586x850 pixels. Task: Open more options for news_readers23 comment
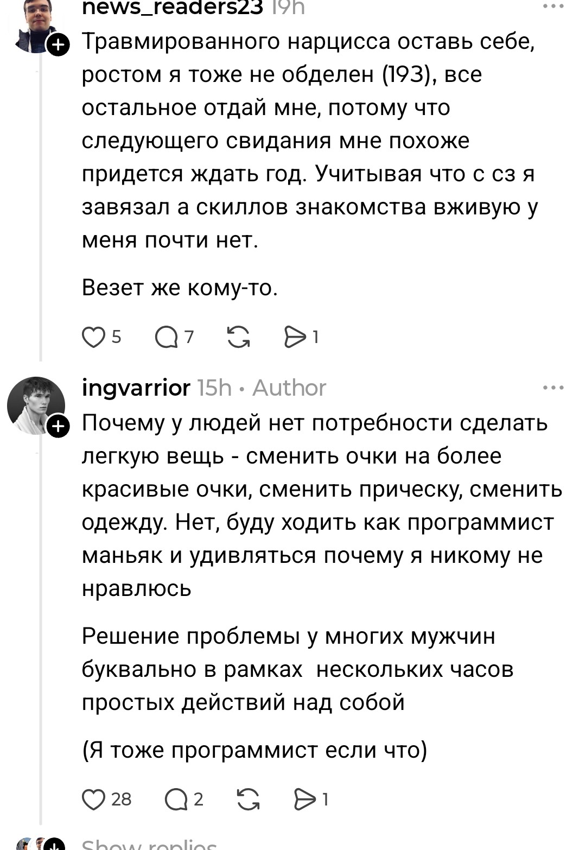pos(553,7)
